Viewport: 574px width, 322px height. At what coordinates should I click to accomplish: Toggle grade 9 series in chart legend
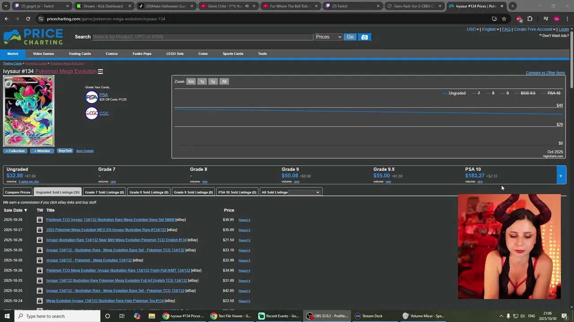(x=504, y=93)
